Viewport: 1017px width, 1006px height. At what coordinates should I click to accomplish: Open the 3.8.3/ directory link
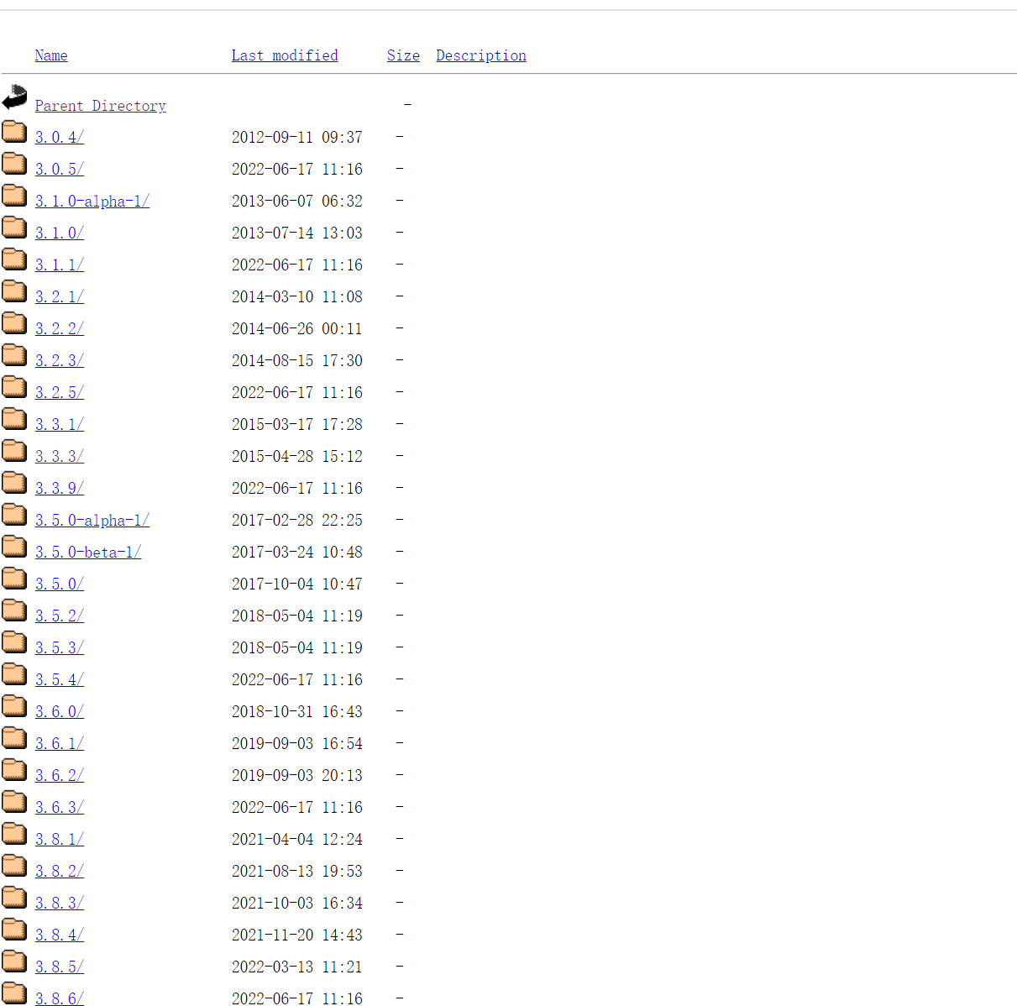[x=60, y=903]
